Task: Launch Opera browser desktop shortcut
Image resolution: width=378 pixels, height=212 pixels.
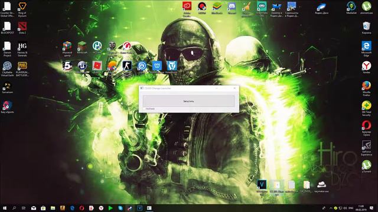Action: (x=366, y=128)
